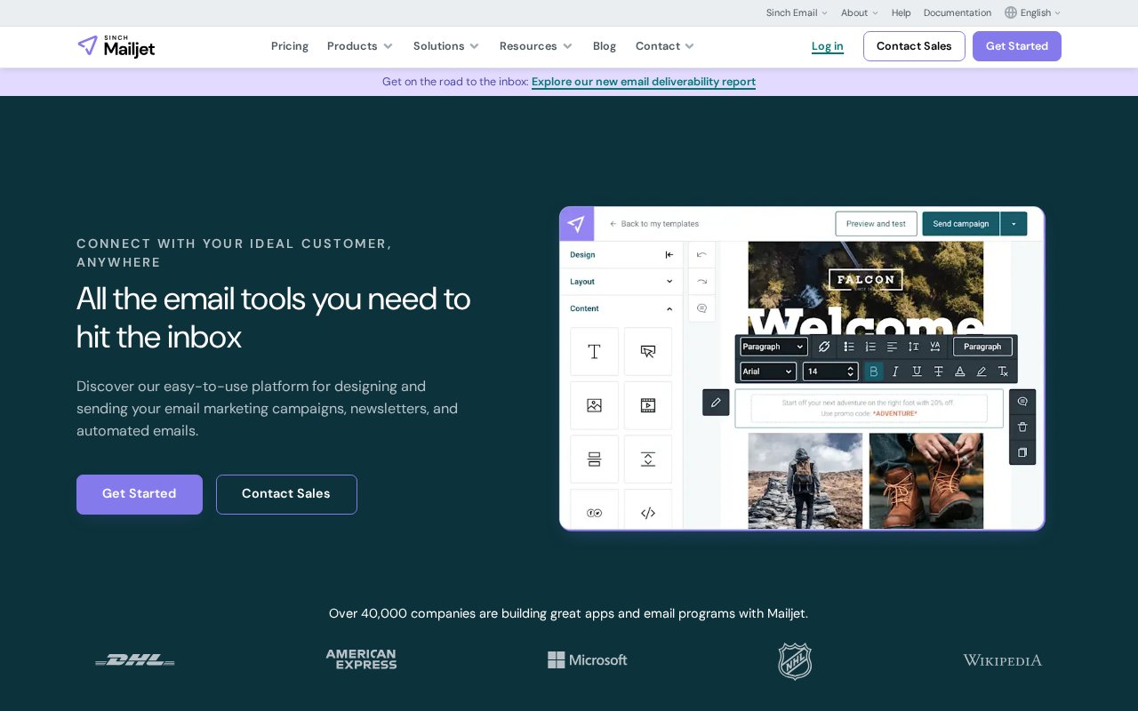Open the Solutions dropdown menu
The image size is (1138, 711).
(446, 46)
